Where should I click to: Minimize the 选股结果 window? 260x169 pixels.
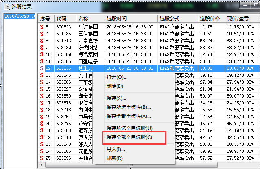245,6
